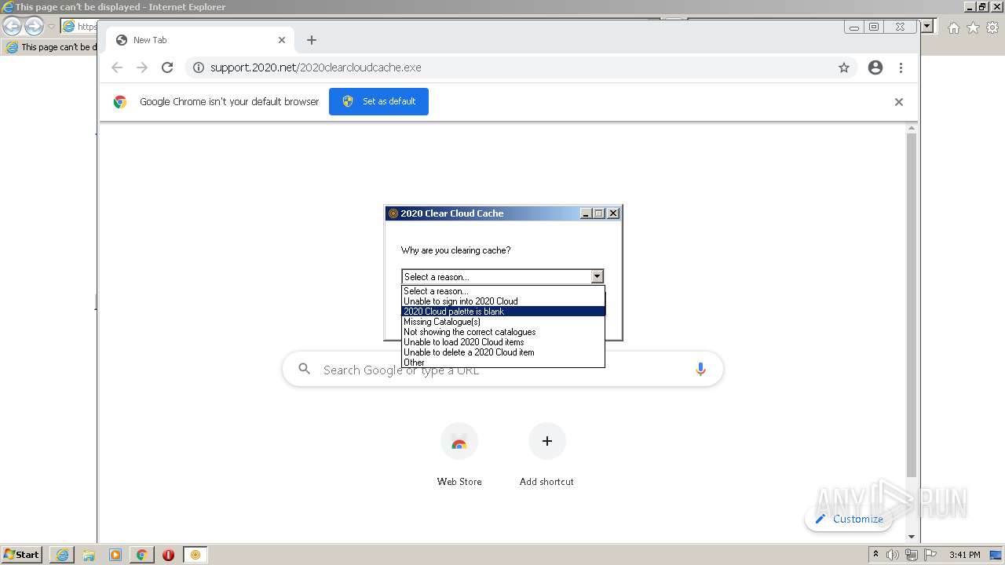The height and width of the screenshot is (565, 1005).
Task: Click the taskbar clock 3:41 PM
Action: (964, 555)
